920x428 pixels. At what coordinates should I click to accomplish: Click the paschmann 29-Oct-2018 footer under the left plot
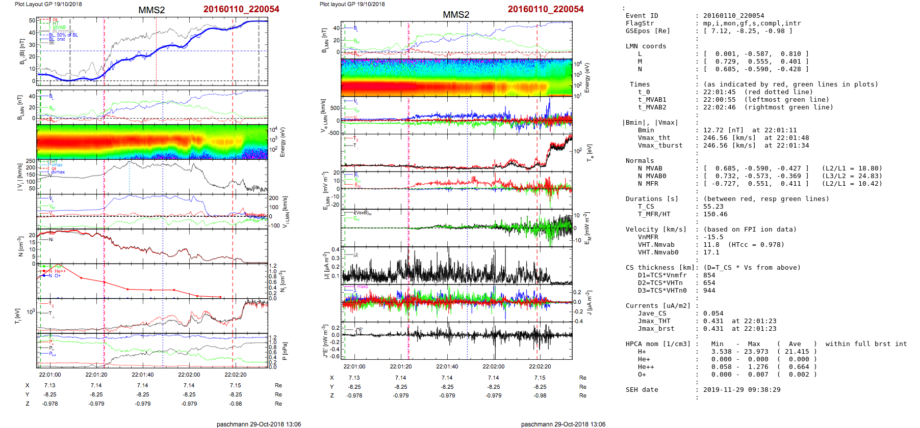259,424
